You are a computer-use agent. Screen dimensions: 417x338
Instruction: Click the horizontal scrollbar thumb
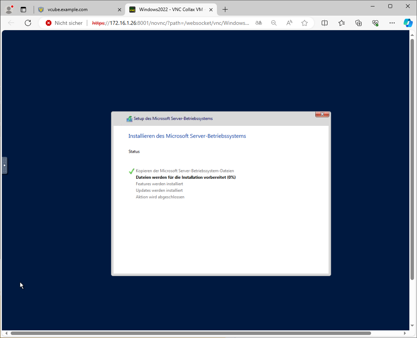pyautogui.click(x=191, y=333)
